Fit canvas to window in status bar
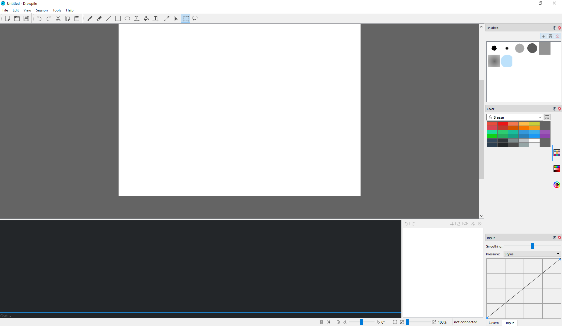This screenshot has height=326, width=562. click(395, 322)
